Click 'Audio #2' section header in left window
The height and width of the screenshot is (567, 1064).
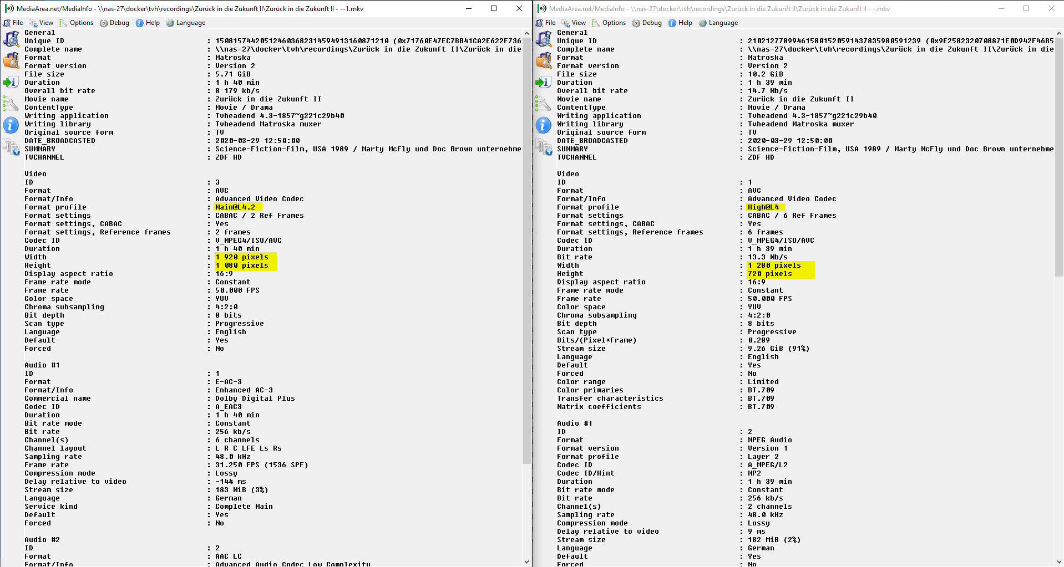pyautogui.click(x=42, y=540)
